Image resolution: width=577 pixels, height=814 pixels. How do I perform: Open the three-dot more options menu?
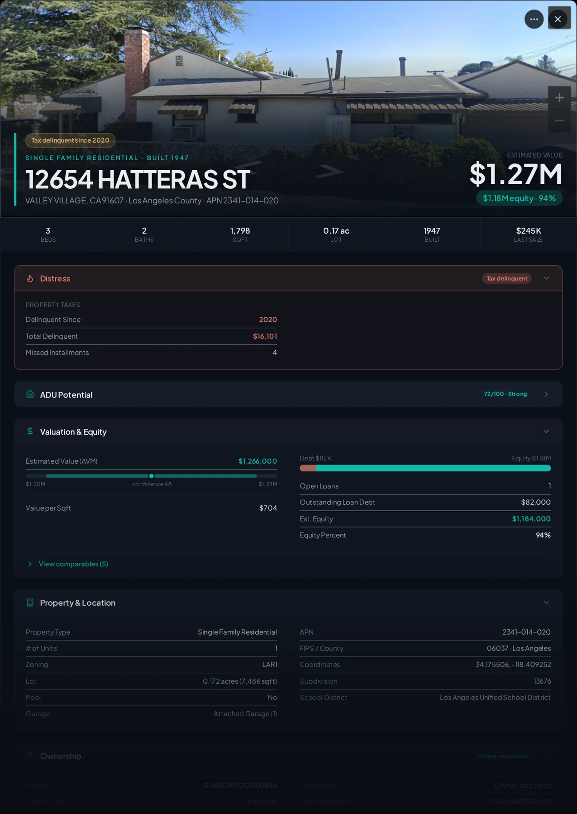534,19
